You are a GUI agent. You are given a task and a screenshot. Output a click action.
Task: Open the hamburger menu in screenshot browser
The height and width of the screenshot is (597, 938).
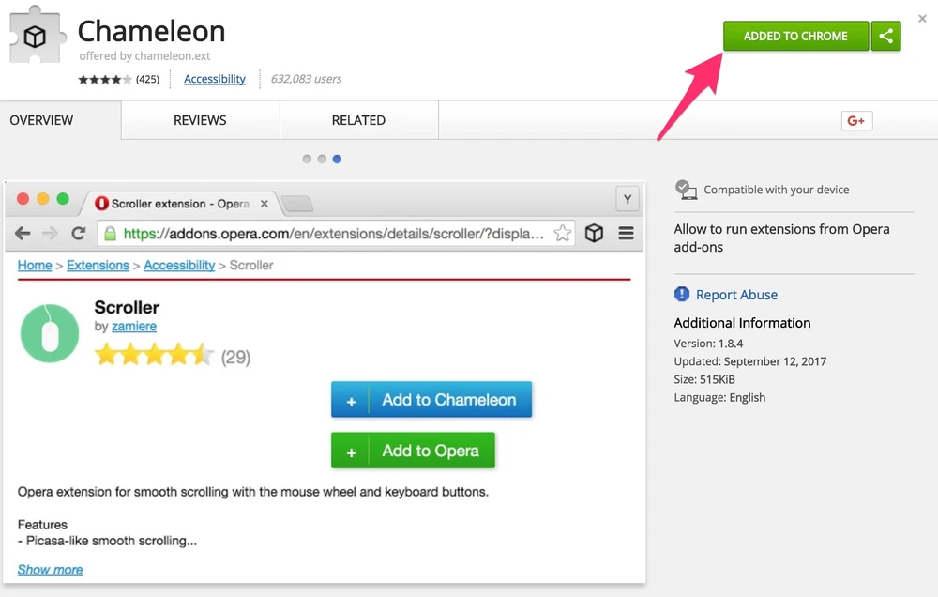[x=626, y=233]
